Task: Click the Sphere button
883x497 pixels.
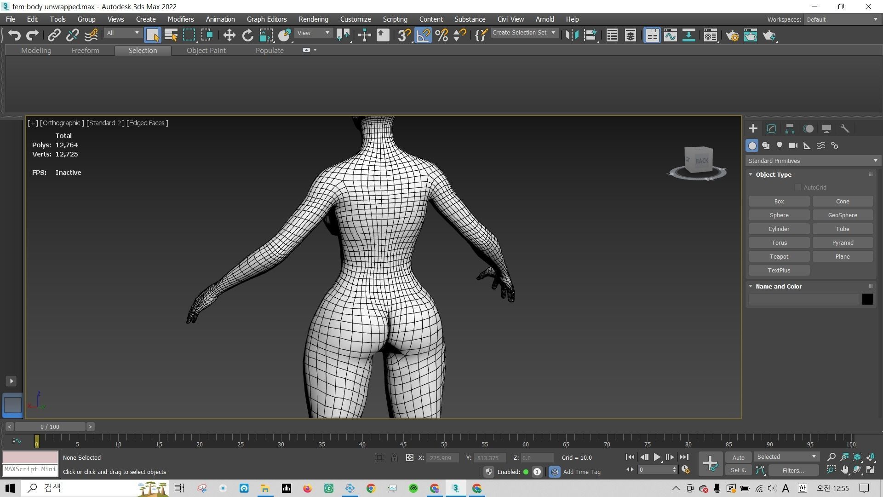Action: pos(779,215)
